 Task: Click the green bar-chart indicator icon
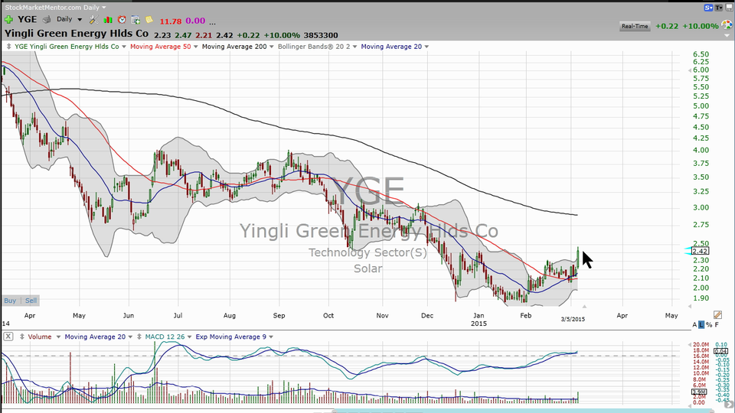point(108,20)
